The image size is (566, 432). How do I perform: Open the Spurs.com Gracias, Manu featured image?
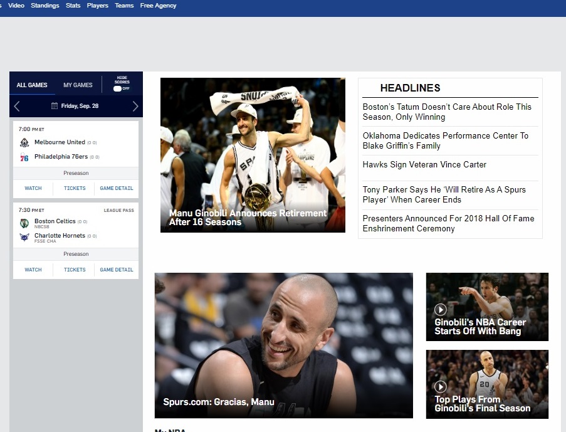[x=283, y=345]
